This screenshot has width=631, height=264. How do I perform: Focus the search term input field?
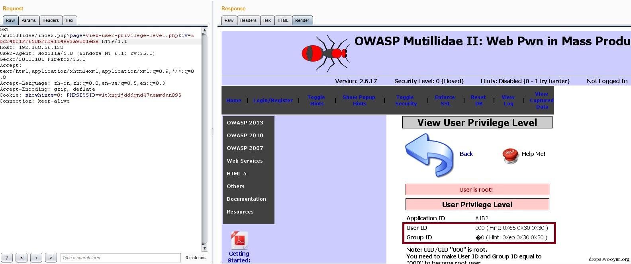(x=121, y=258)
